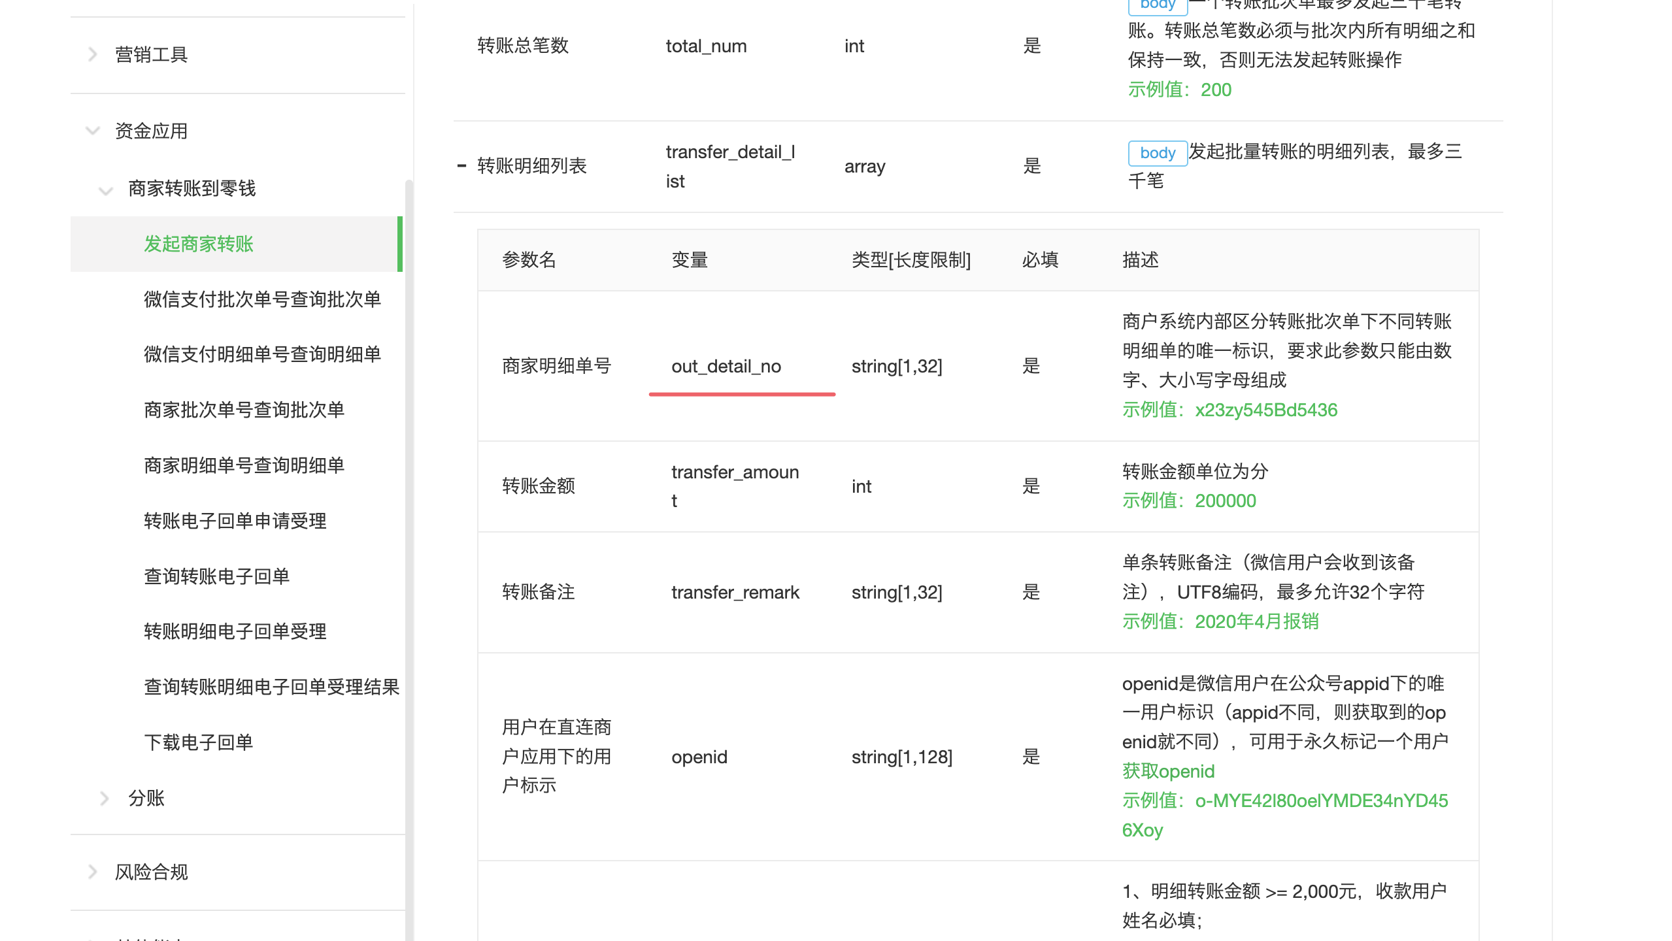Image resolution: width=1672 pixels, height=941 pixels.
Task: Open 转账明细电子回单受理 item
Action: [x=235, y=631]
